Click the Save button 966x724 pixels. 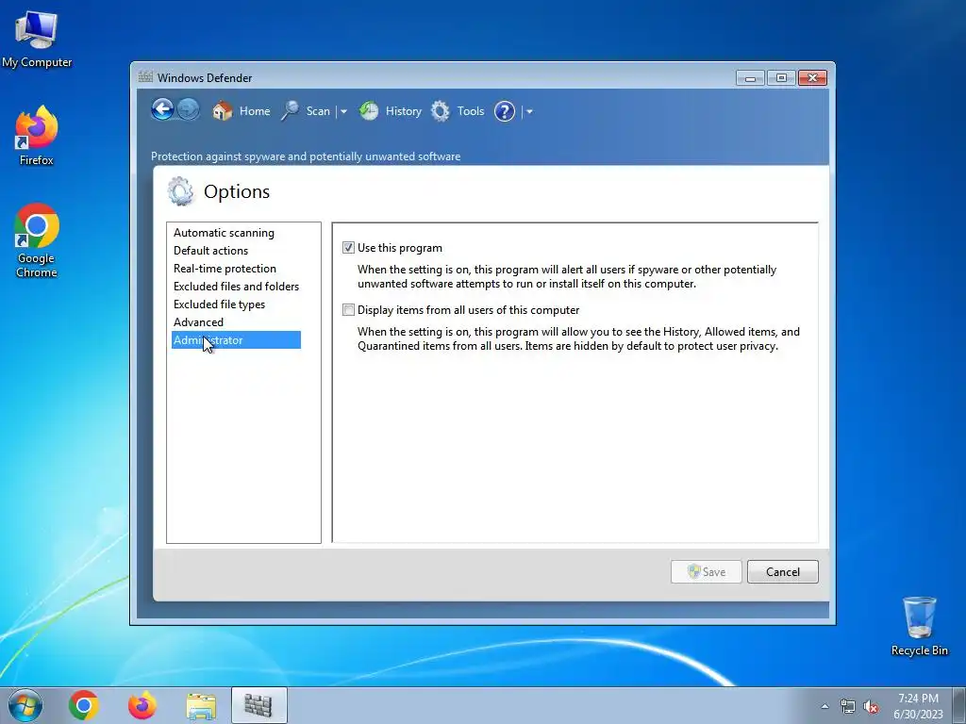706,572
